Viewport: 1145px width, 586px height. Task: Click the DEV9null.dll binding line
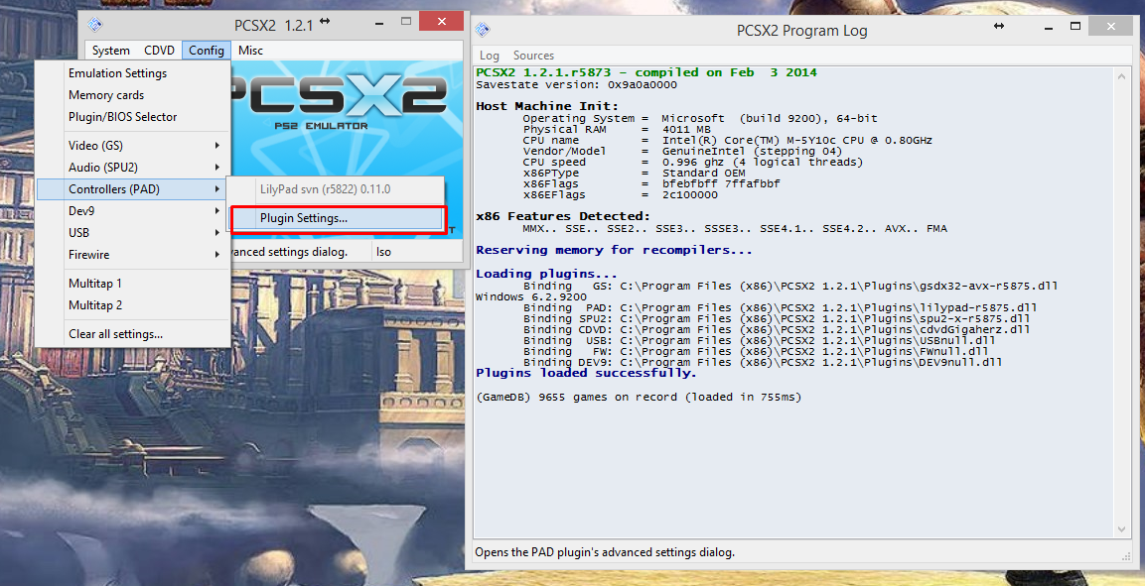coord(763,362)
